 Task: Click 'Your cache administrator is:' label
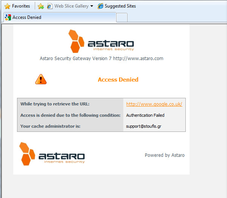[50, 126]
